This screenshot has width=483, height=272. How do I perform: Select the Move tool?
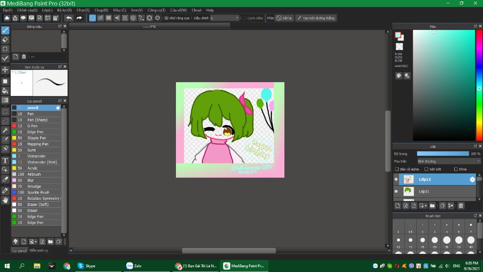5,70
